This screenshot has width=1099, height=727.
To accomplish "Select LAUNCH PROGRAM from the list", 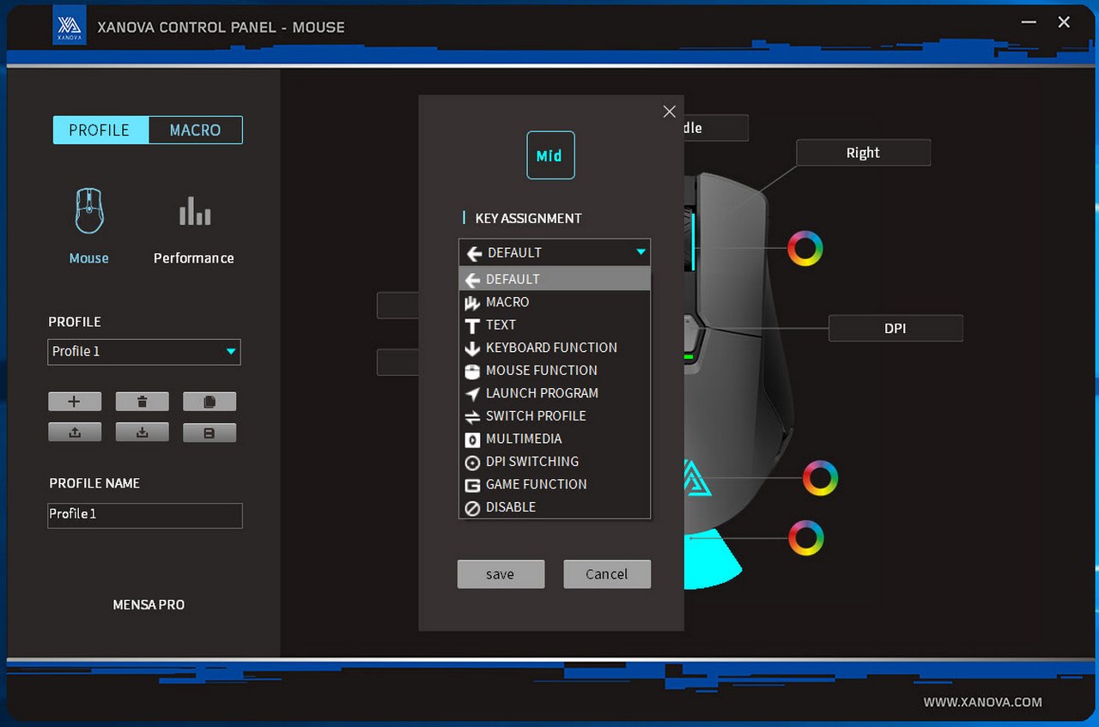I will pos(555,393).
